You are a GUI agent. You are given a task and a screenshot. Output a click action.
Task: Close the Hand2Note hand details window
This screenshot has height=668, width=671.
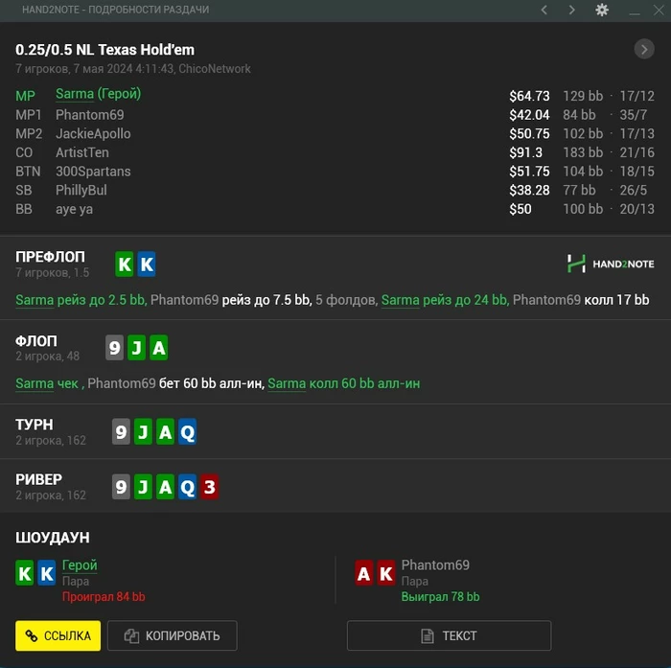(659, 10)
